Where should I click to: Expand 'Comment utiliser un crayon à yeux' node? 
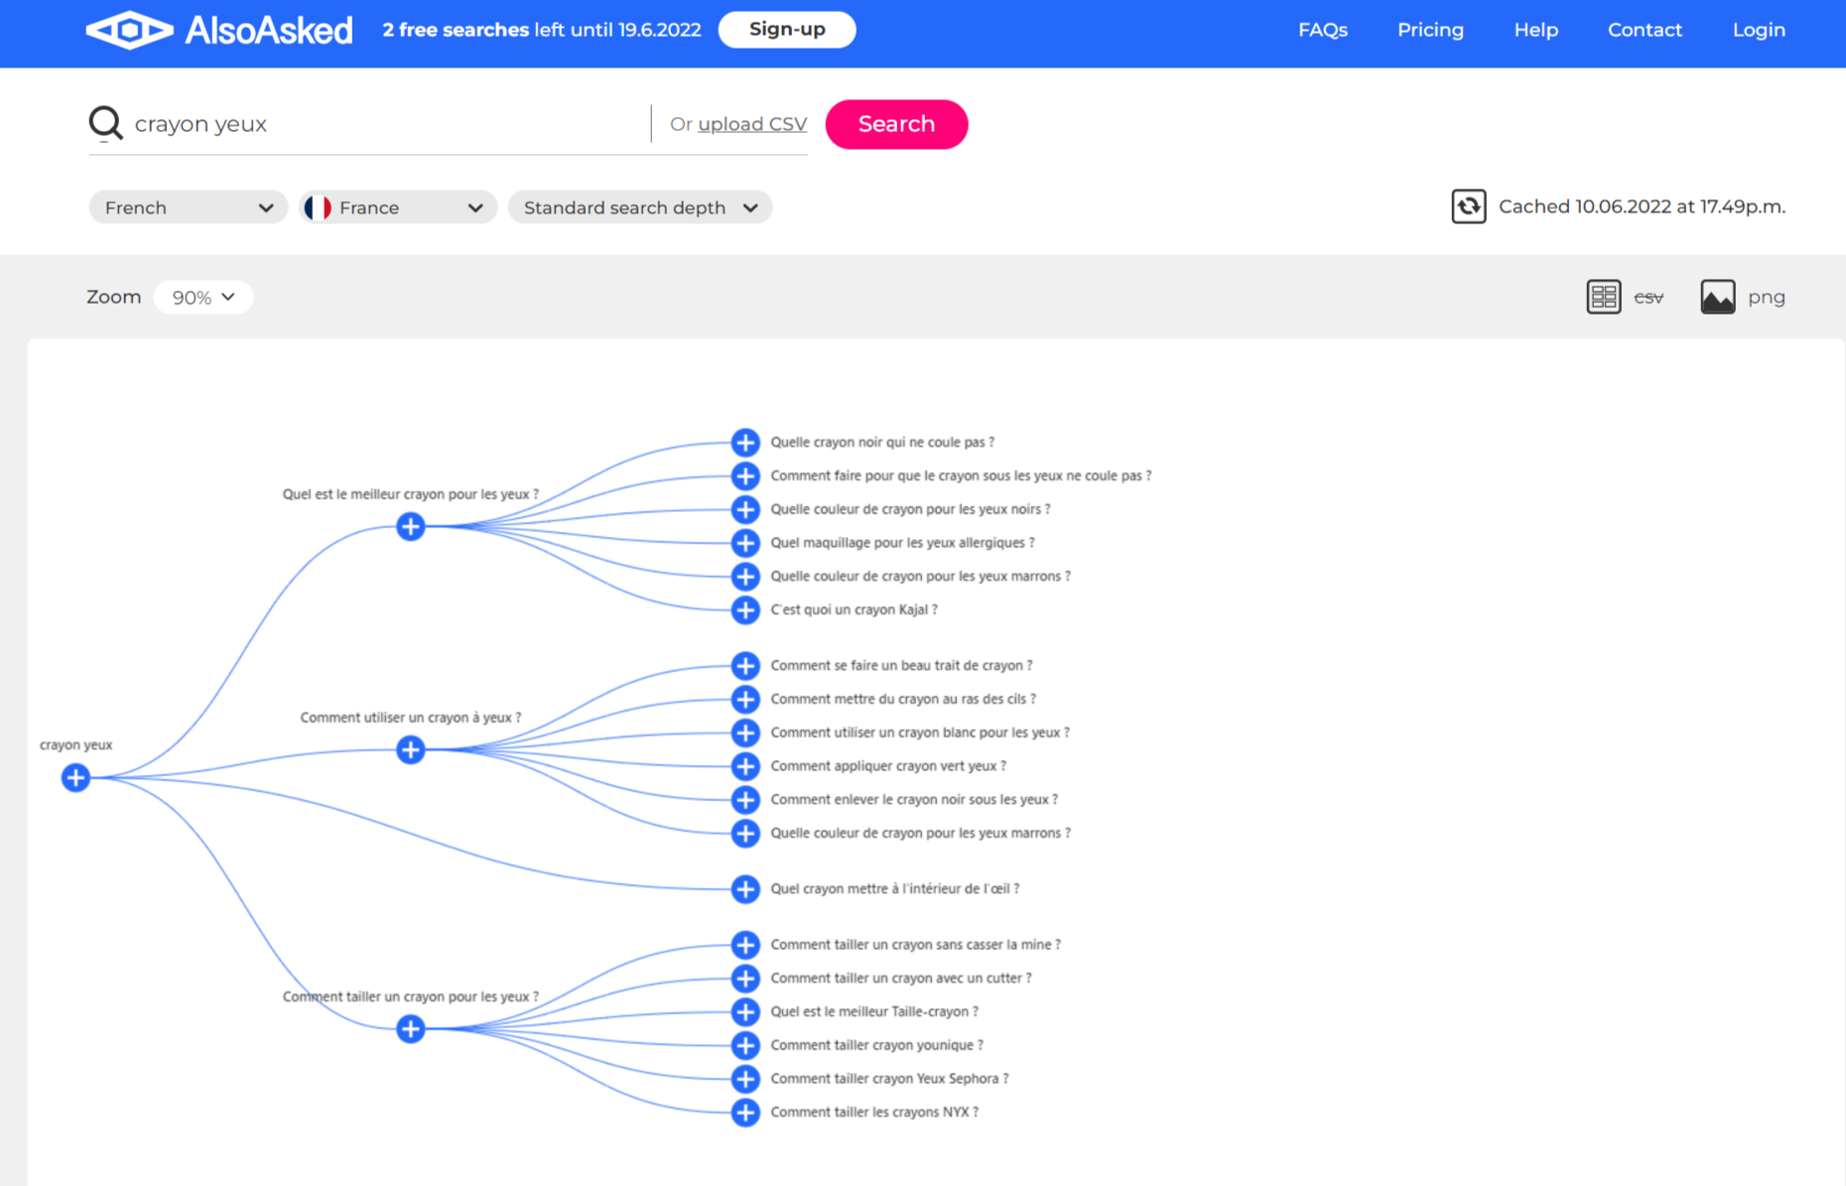pos(410,749)
